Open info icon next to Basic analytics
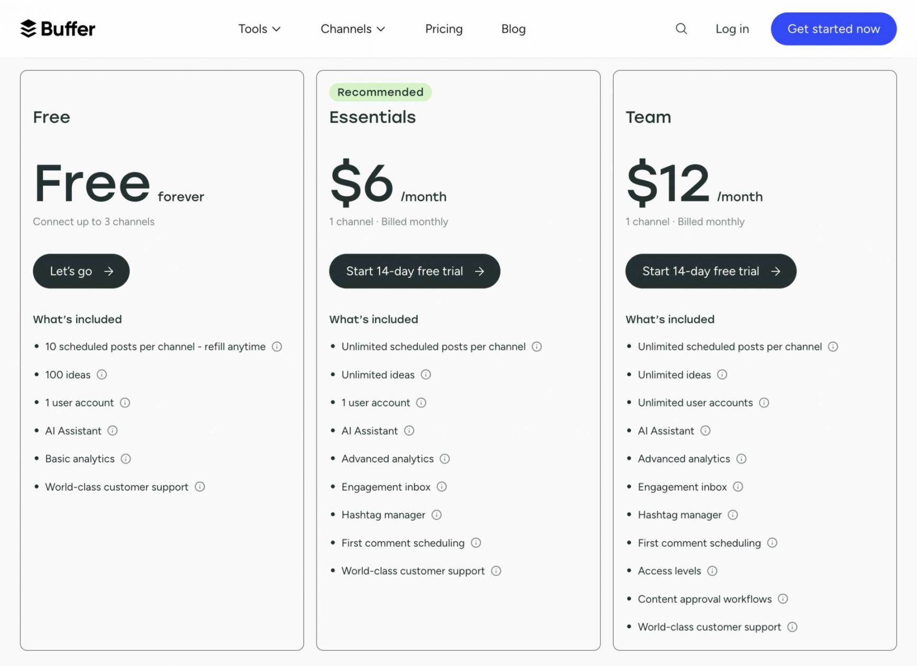Viewport: 917px width, 666px height. coord(126,459)
